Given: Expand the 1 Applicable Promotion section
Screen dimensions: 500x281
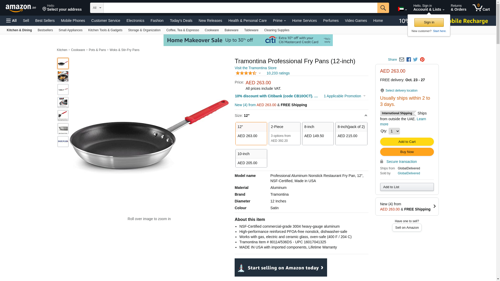Looking at the screenshot, I should tap(345, 96).
